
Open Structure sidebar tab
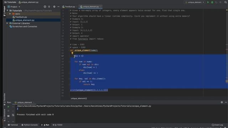(5, 115)
